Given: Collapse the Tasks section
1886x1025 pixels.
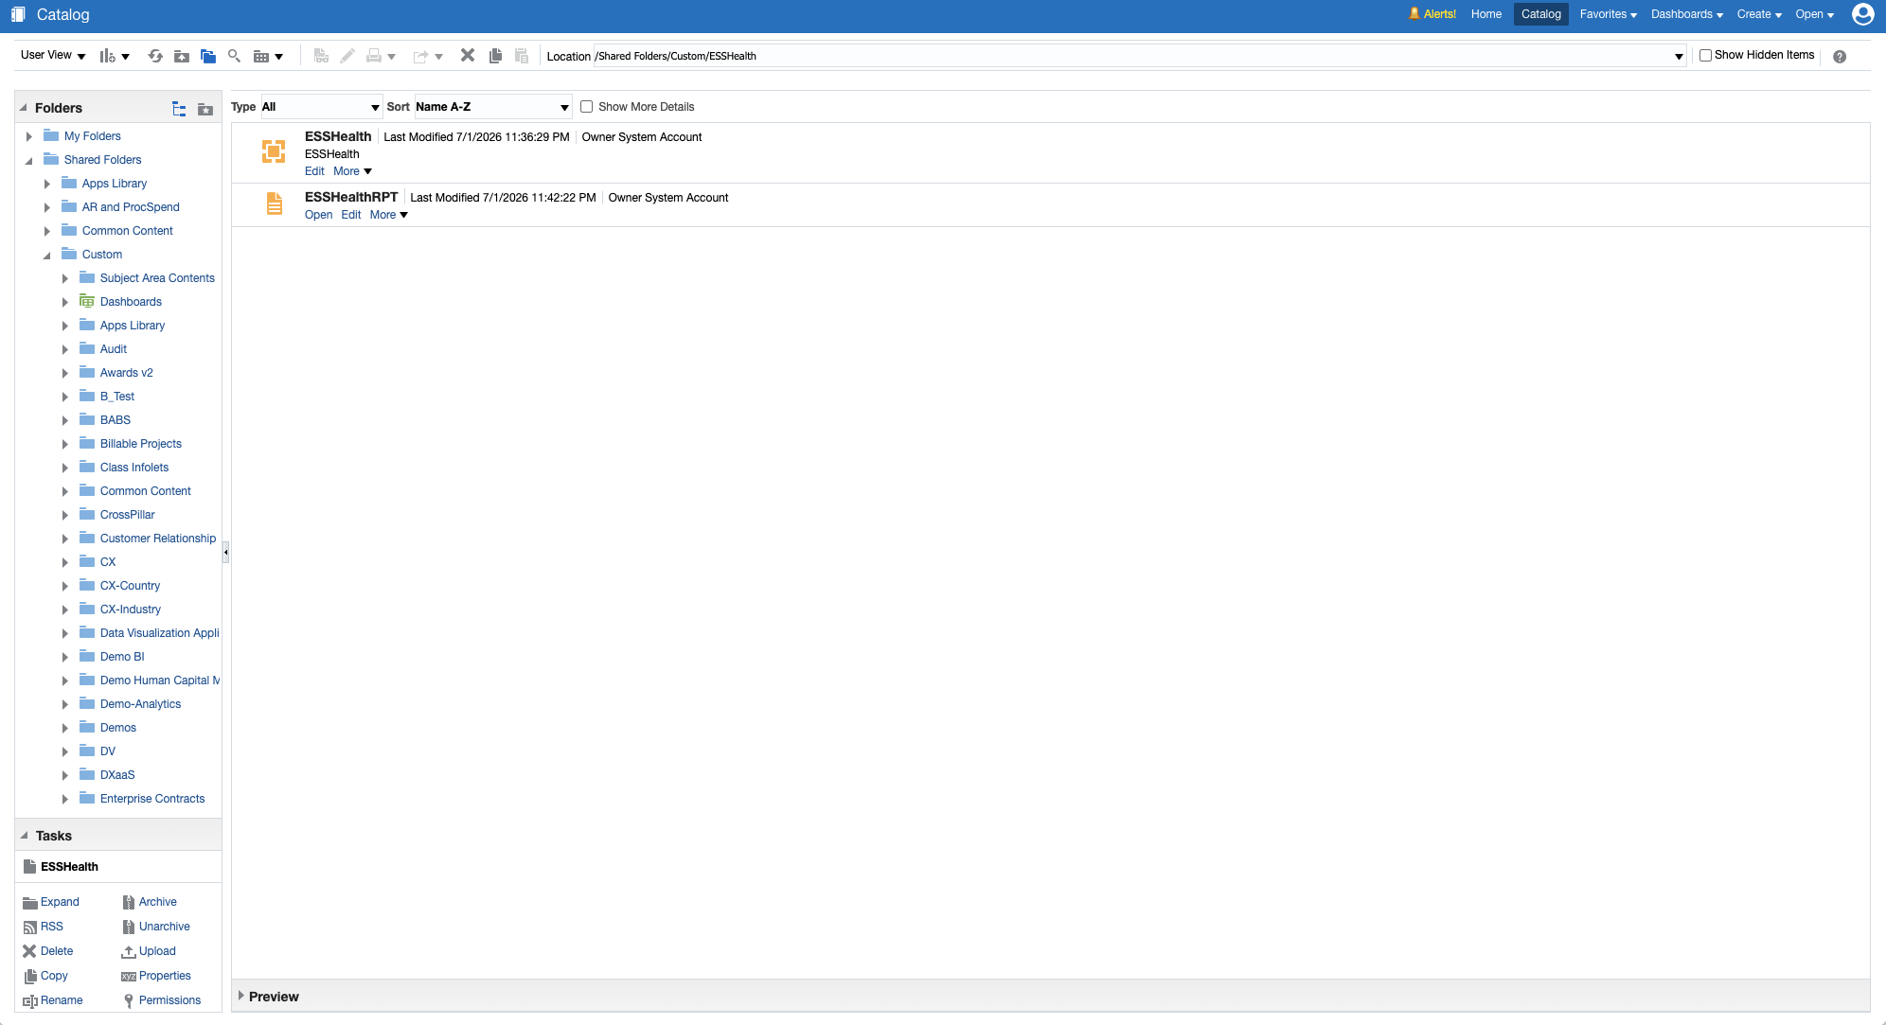Looking at the screenshot, I should 25,836.
